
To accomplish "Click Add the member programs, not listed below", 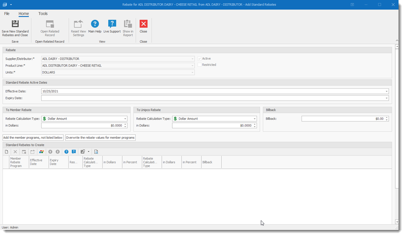I will (33, 138).
